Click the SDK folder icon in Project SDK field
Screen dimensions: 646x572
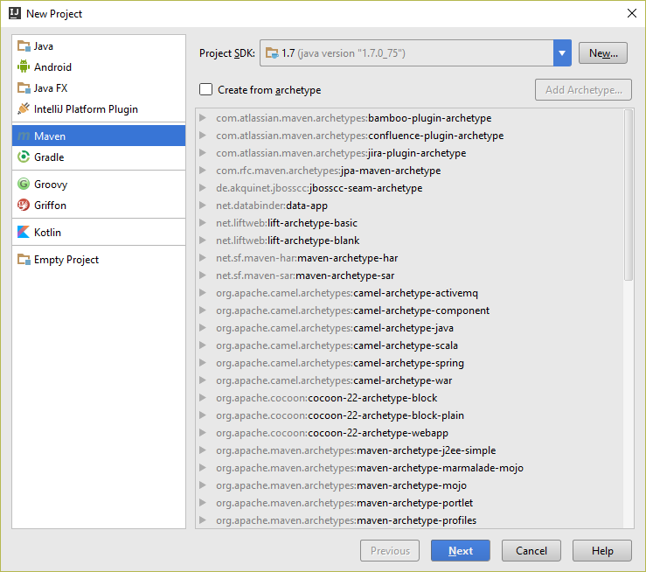[x=272, y=52]
